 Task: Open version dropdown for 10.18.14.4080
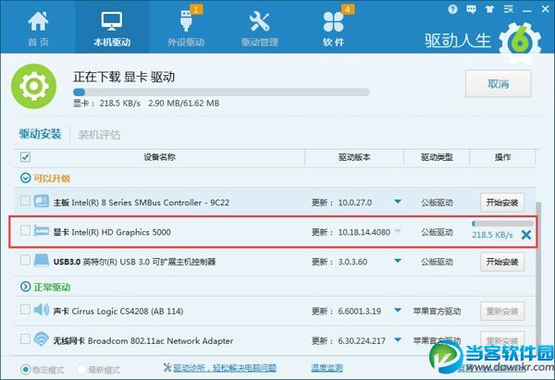(x=398, y=231)
